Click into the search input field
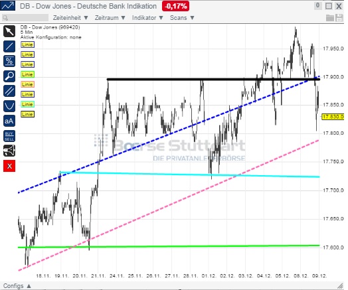 pyautogui.click(x=25, y=18)
